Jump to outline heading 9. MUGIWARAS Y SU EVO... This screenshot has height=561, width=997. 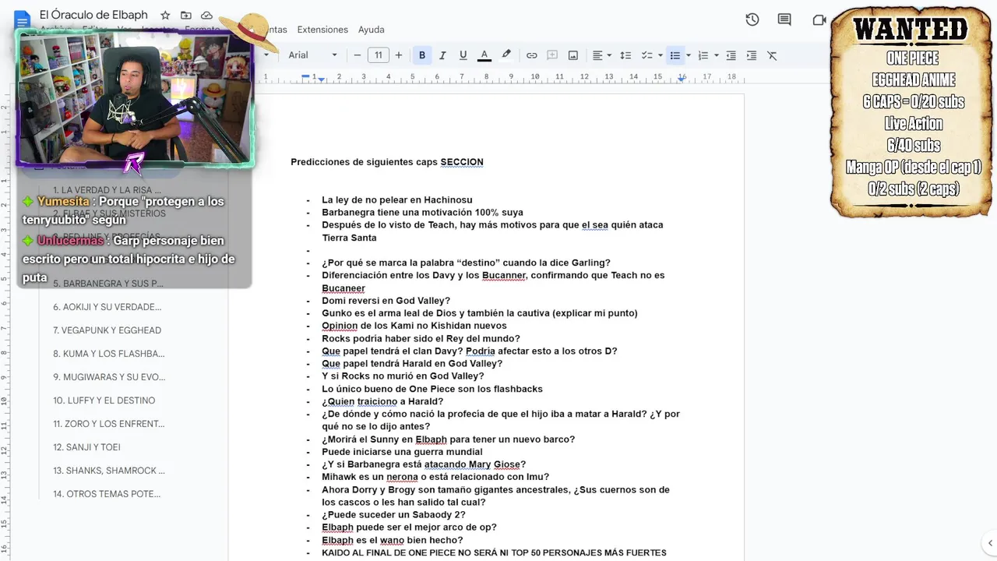109,377
